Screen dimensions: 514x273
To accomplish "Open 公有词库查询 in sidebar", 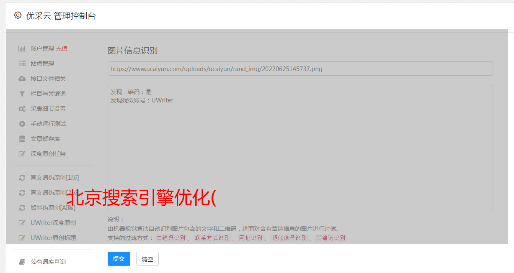I will tap(48, 262).
